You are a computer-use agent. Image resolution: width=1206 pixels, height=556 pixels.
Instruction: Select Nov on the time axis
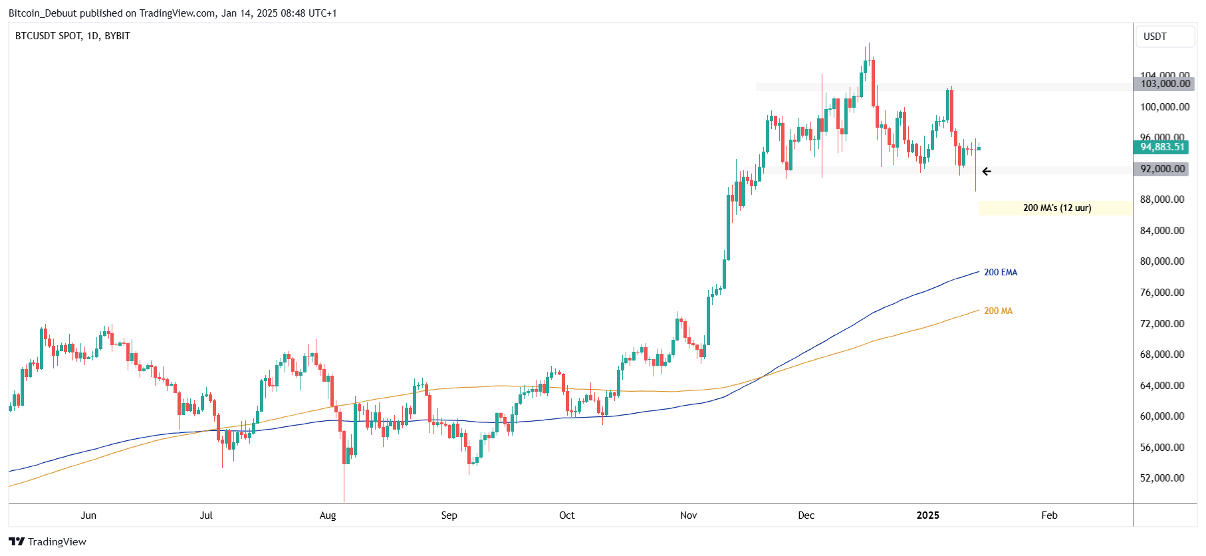point(689,515)
